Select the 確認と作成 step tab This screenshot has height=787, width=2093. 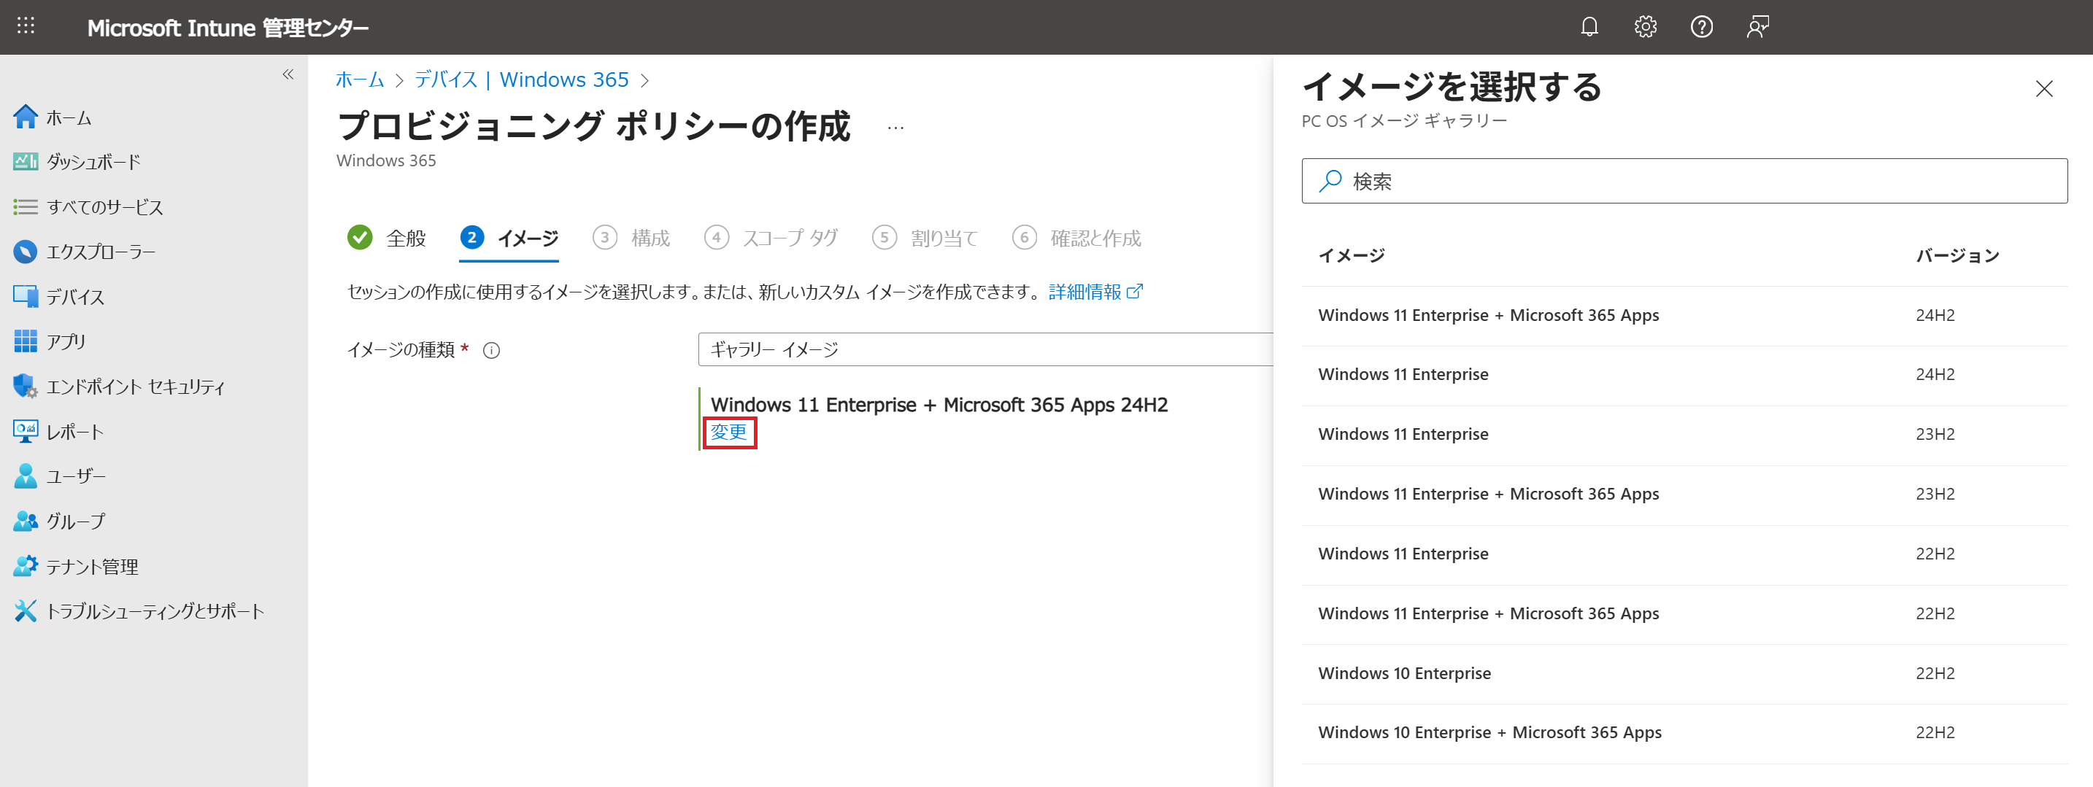coord(1076,238)
